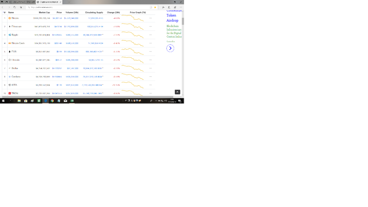This screenshot has height=207, width=368.
Task: Open File Explorer from the taskbar
Action: point(19,101)
